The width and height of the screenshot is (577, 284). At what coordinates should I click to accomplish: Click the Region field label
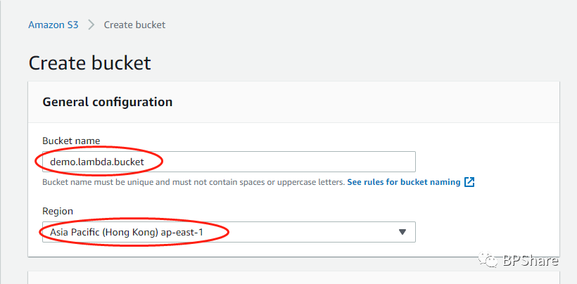click(58, 211)
